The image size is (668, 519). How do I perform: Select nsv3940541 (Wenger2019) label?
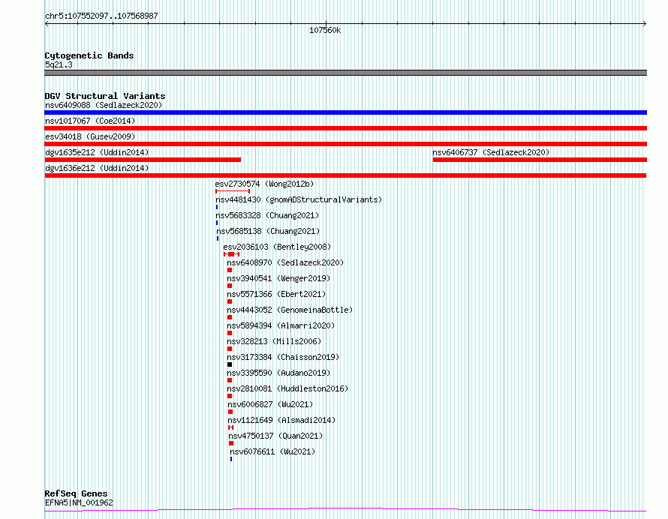pos(278,278)
